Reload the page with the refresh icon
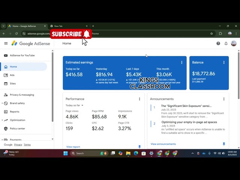This screenshot has height=180, width=240. pyautogui.click(x=16, y=33)
